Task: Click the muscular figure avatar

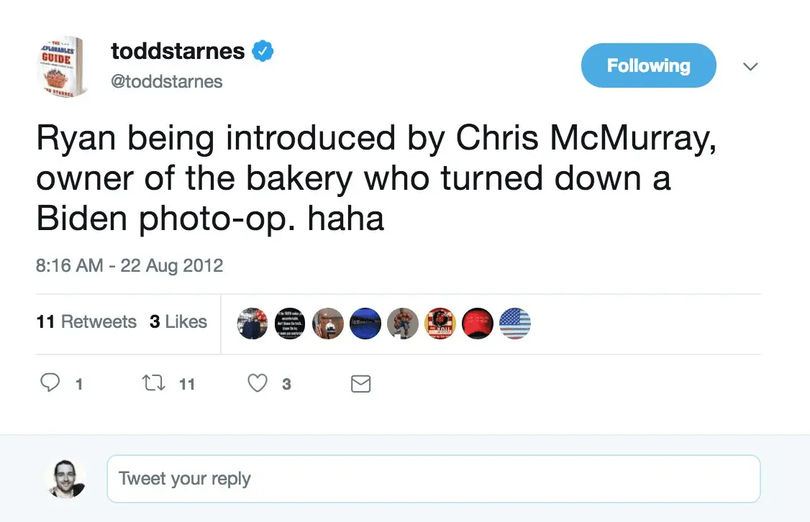Action: 402,324
